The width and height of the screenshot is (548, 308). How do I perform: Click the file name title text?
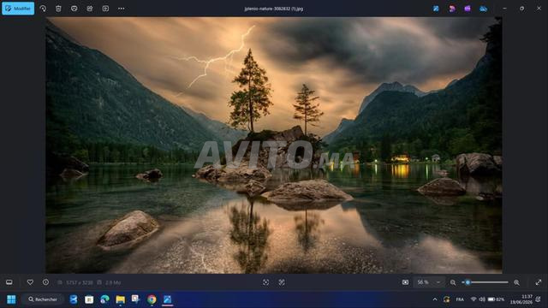coord(274,9)
